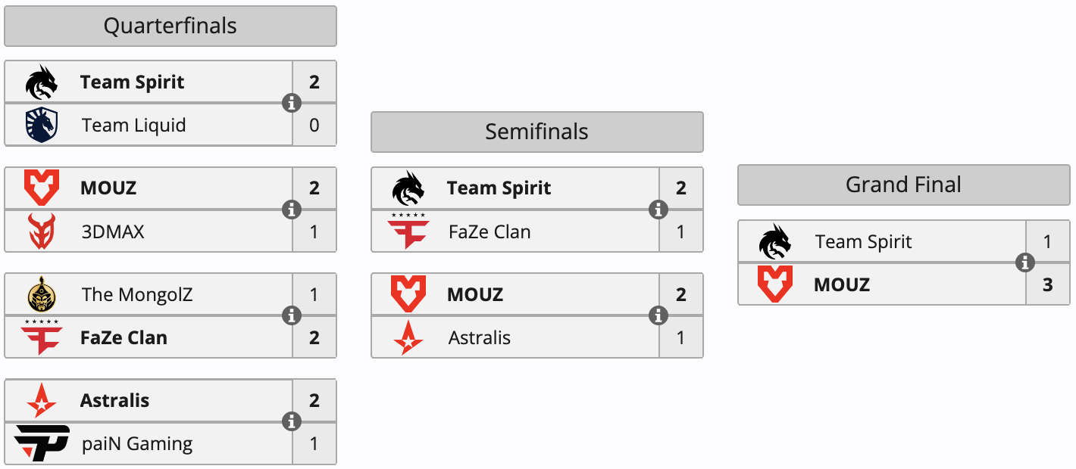1076x469 pixels.
Task: Select the Semifinals header
Action: pos(537,132)
